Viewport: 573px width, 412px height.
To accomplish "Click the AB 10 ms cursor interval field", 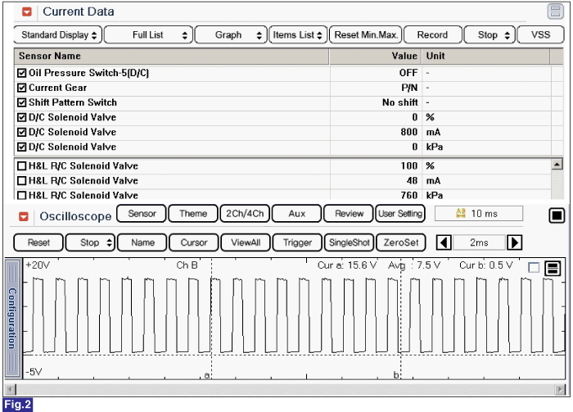I will pos(479,214).
